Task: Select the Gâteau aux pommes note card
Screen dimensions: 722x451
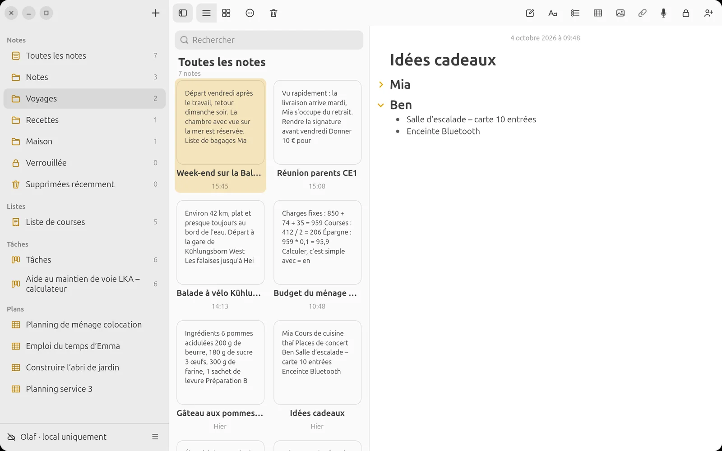Action: tap(220, 376)
